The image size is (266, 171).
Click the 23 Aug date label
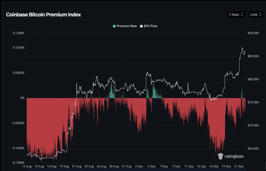pos(89,166)
